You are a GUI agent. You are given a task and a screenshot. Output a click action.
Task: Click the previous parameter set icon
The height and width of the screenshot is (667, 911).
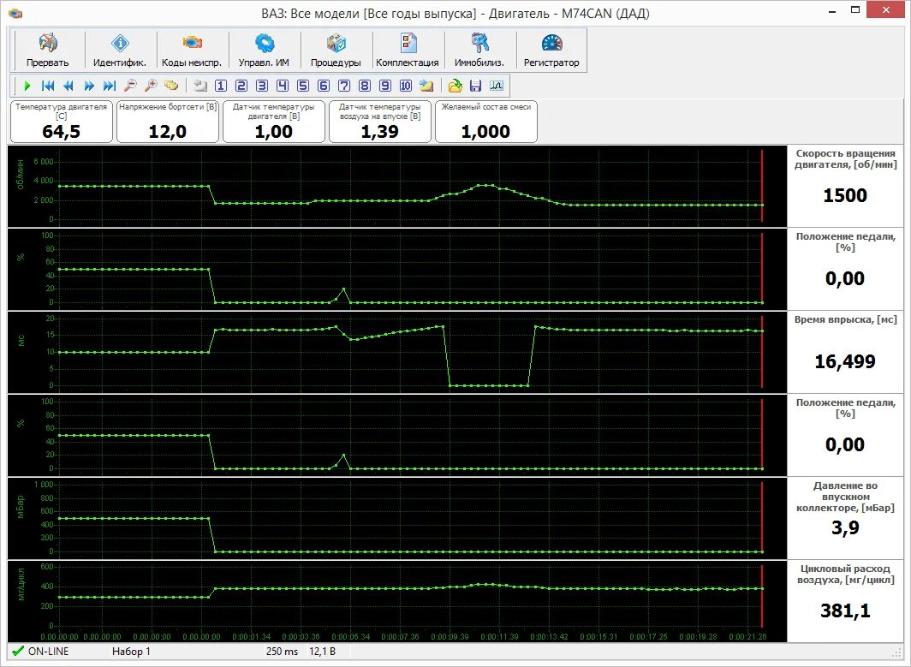pos(199,86)
